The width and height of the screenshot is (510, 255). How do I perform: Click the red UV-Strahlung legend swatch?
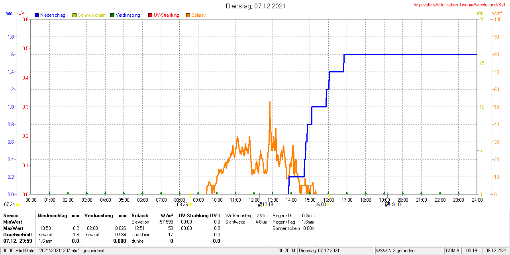(150, 15)
